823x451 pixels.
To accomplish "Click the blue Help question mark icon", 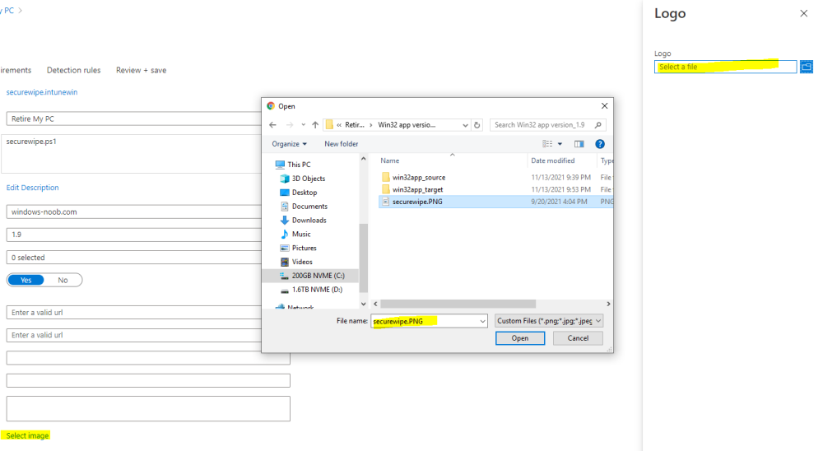I will click(600, 144).
